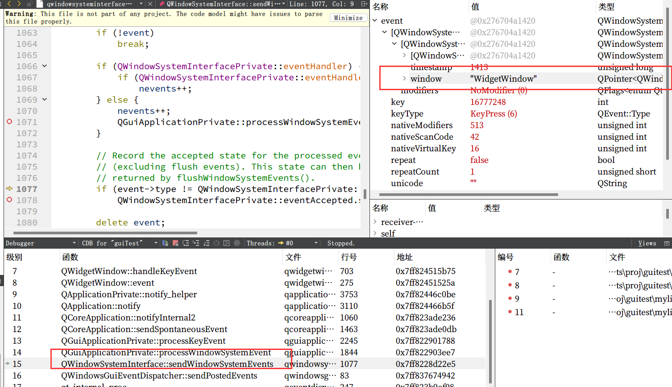This screenshot has width=672, height=387.
Task: Click the round record icon in debugger toolbar
Action: click(237, 243)
